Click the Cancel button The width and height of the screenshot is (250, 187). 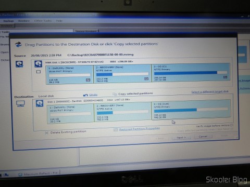[203, 137]
